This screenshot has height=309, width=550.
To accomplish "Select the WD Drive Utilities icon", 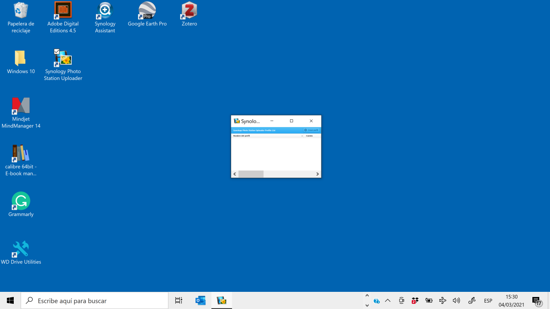I will (x=21, y=252).
